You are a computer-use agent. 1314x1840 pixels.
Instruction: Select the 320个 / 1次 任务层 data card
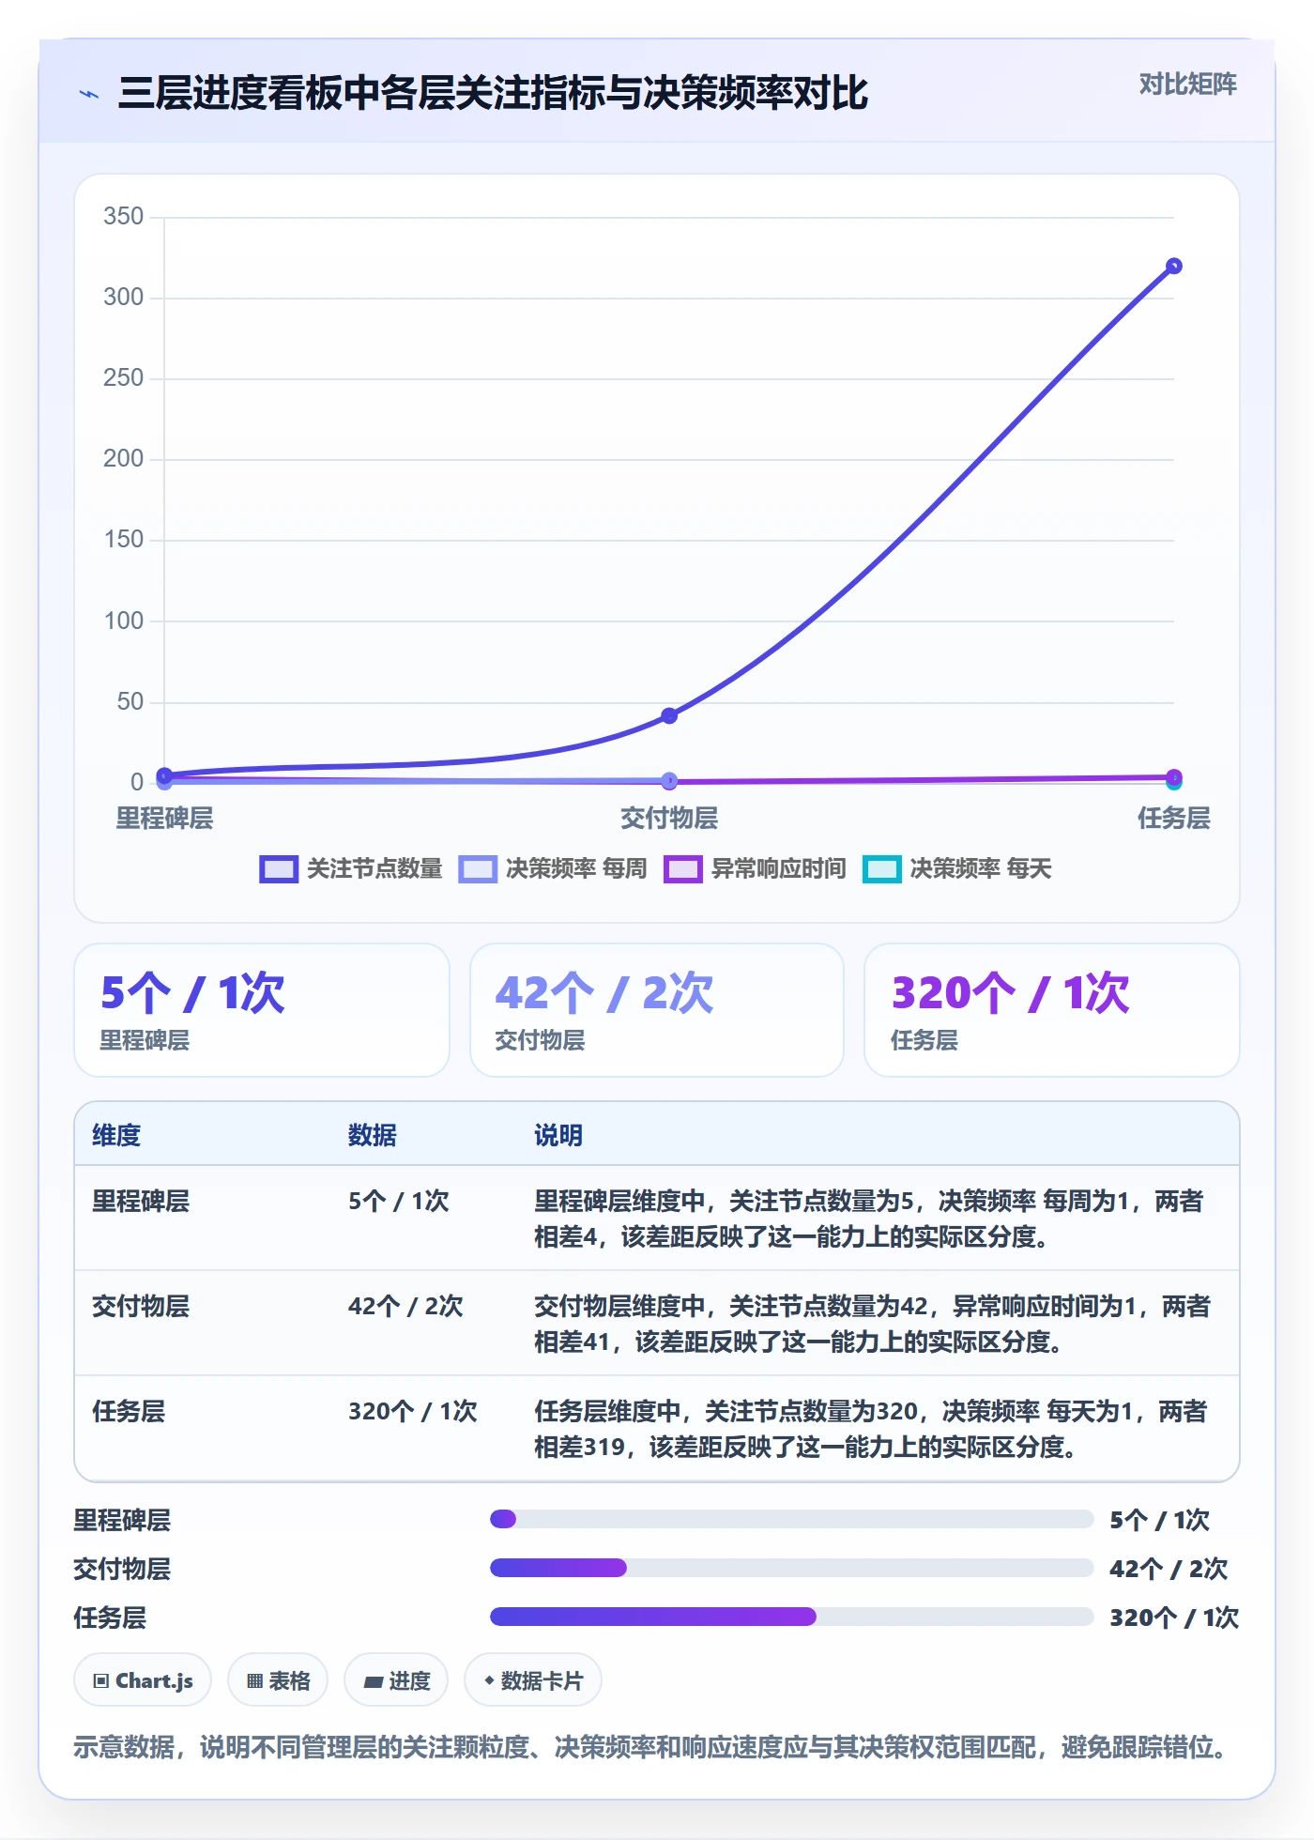(x=1052, y=1010)
